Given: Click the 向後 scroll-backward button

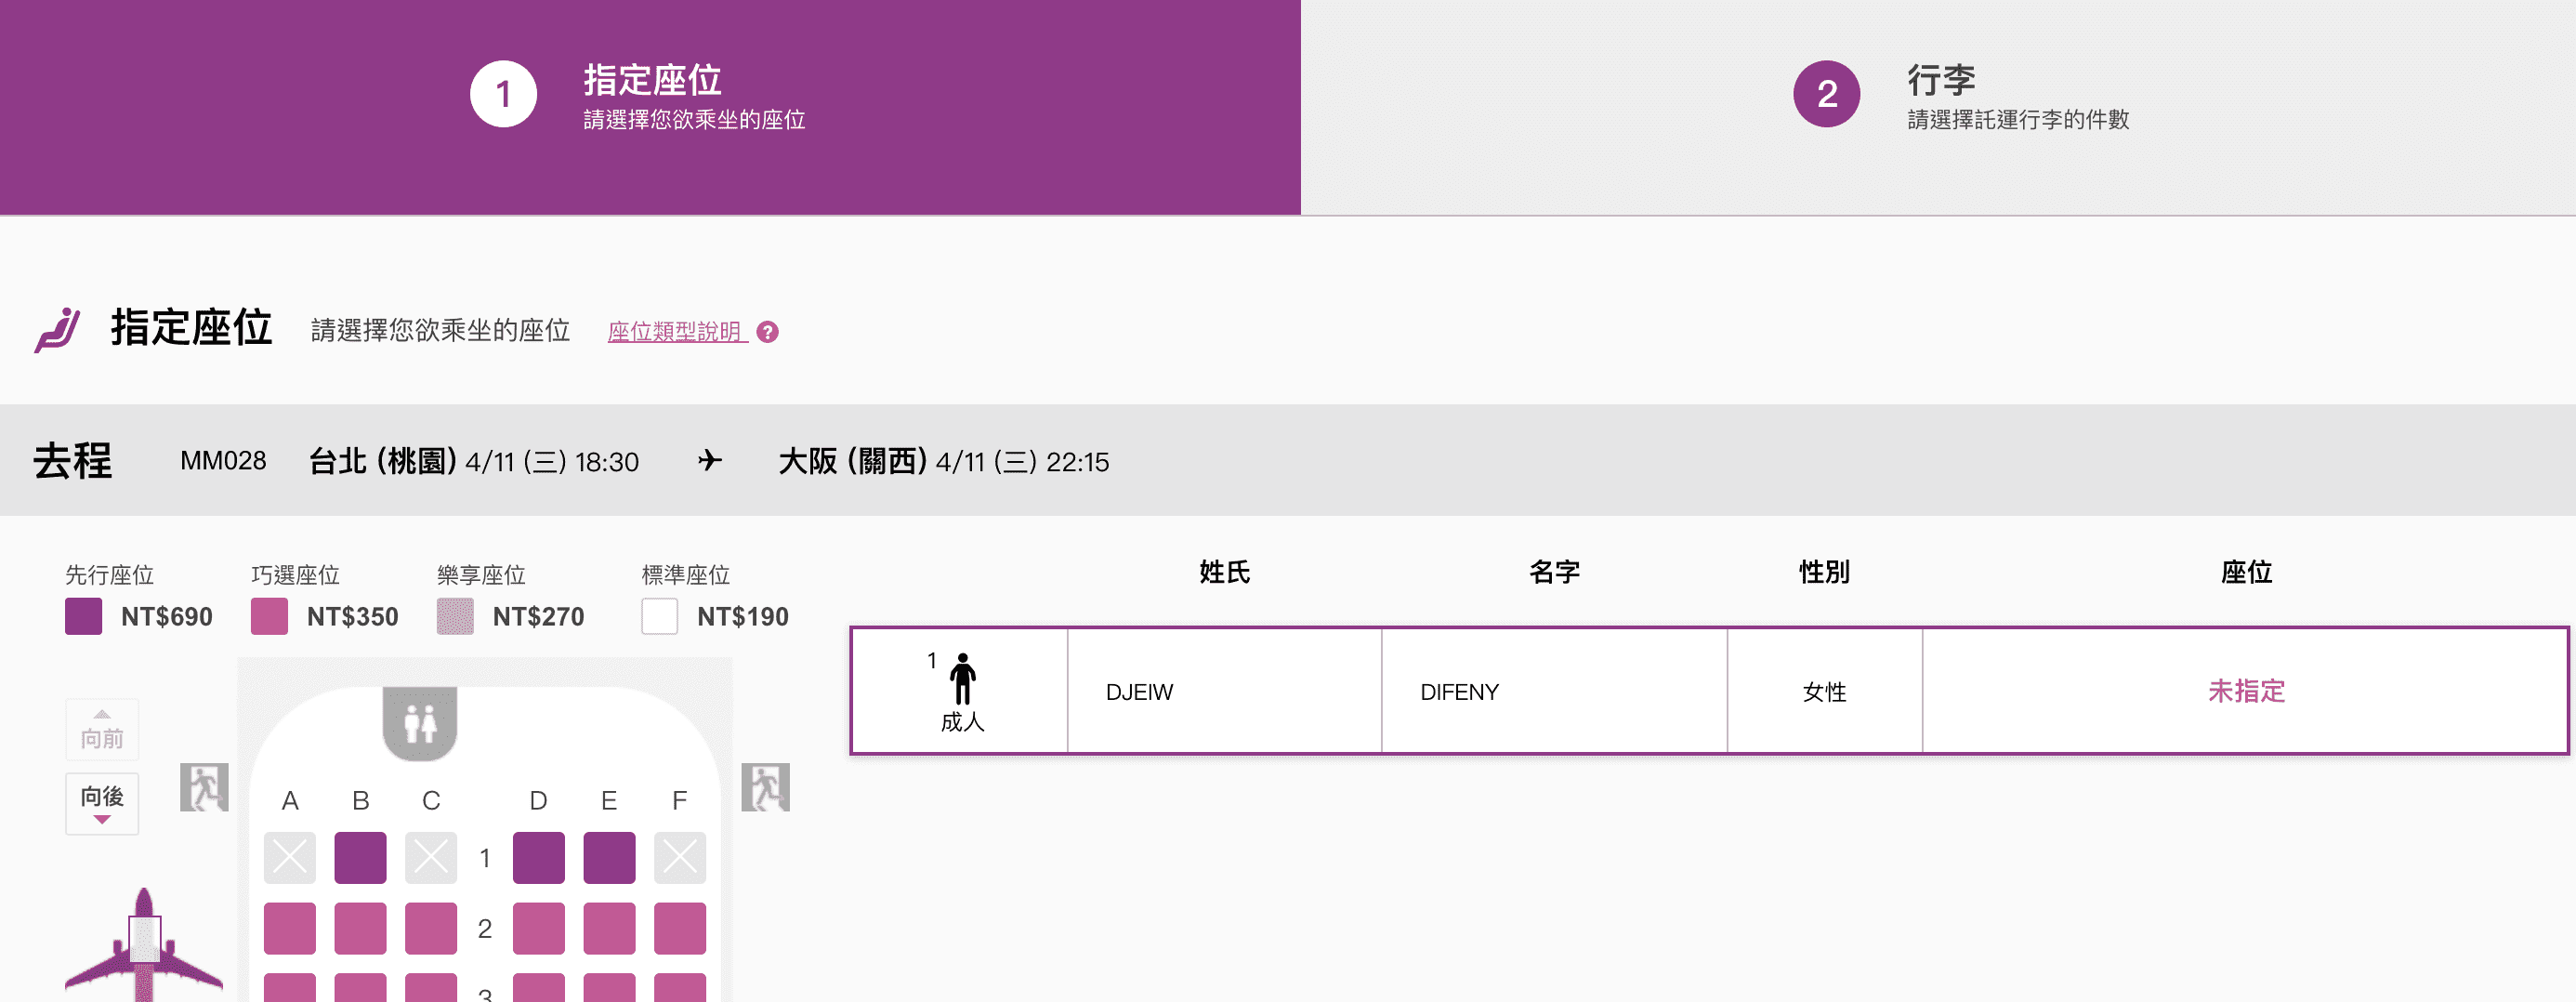Looking at the screenshot, I should coord(102,803).
